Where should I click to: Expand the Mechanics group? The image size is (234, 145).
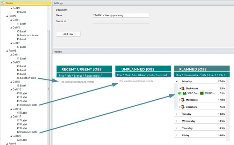tap(179, 100)
